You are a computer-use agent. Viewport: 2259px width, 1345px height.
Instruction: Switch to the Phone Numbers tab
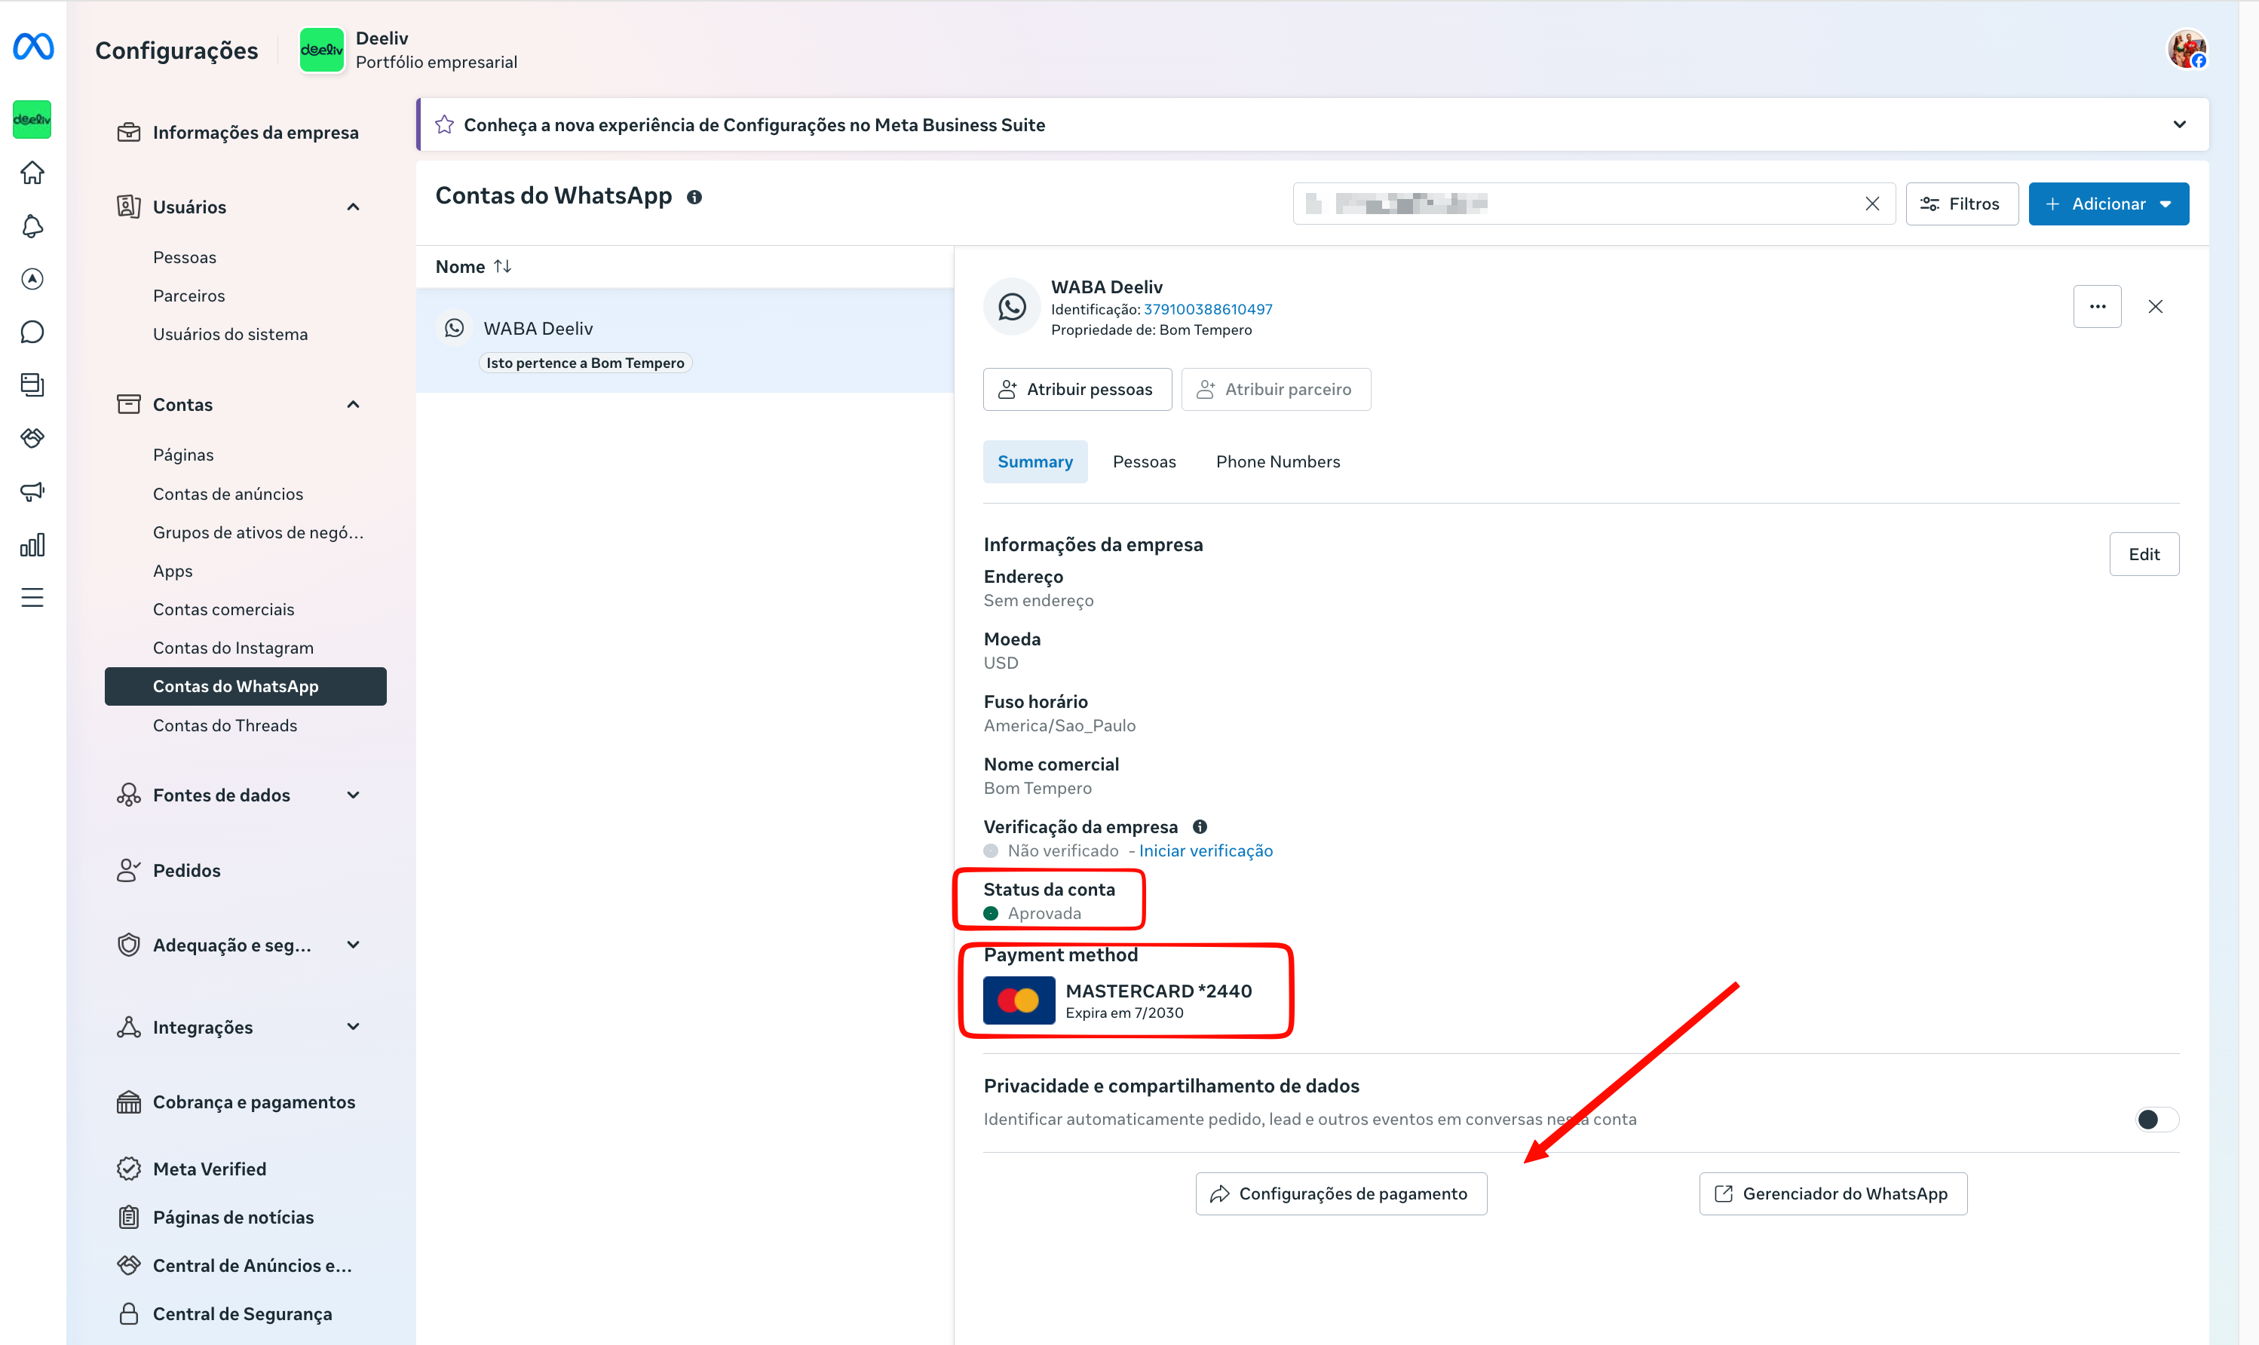tap(1277, 461)
